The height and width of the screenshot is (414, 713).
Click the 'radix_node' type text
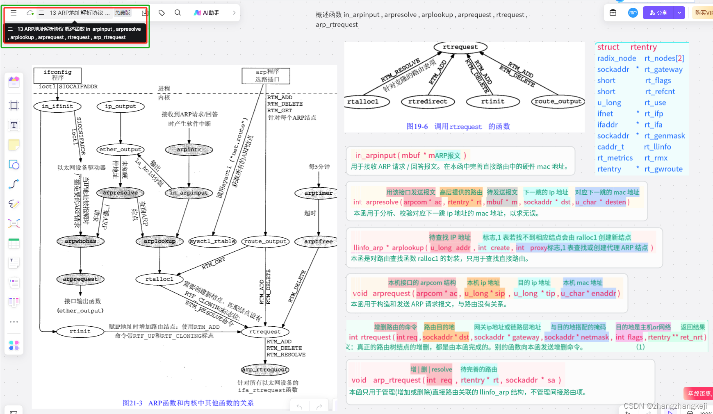pos(617,58)
